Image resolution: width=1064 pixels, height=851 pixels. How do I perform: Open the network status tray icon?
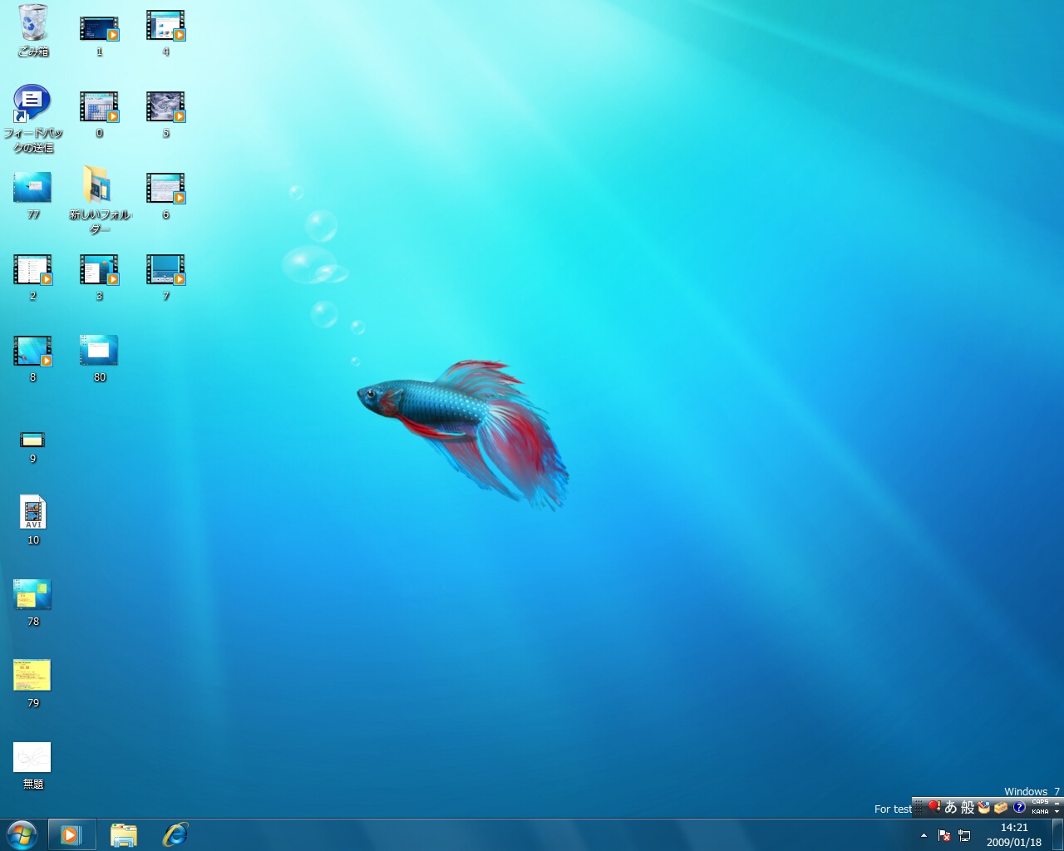(964, 835)
